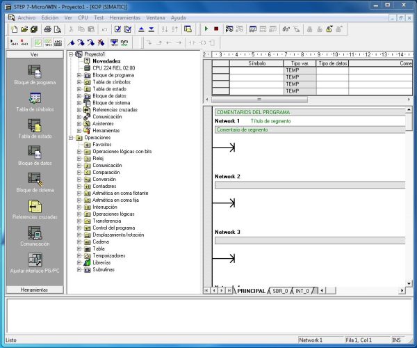417x348 pixels.
Task: Open Referencias cruzadas in navigation bar
Action: pos(35,209)
